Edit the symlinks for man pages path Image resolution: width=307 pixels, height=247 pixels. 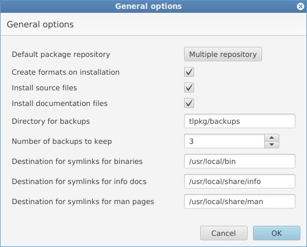pyautogui.click(x=240, y=201)
